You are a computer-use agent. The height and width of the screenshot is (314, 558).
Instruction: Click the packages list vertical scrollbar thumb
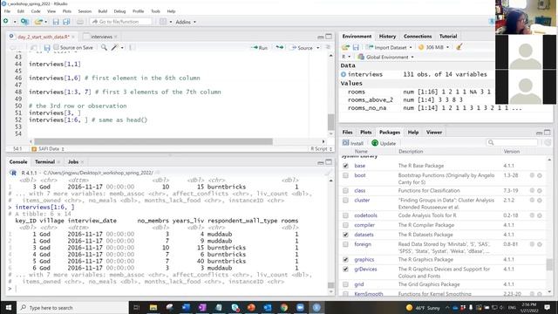pyautogui.click(x=549, y=264)
